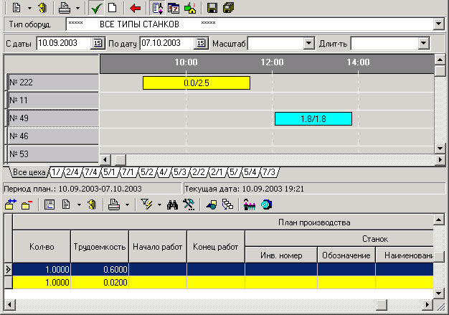Screen dimensions: 449x315
Task: Click the blank new page icon
Action: pyautogui.click(x=112, y=8)
